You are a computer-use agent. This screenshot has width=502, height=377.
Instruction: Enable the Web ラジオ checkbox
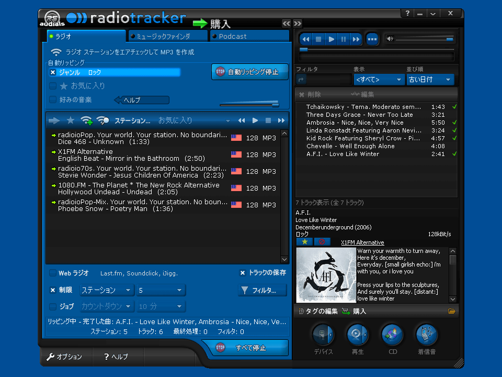(53, 273)
